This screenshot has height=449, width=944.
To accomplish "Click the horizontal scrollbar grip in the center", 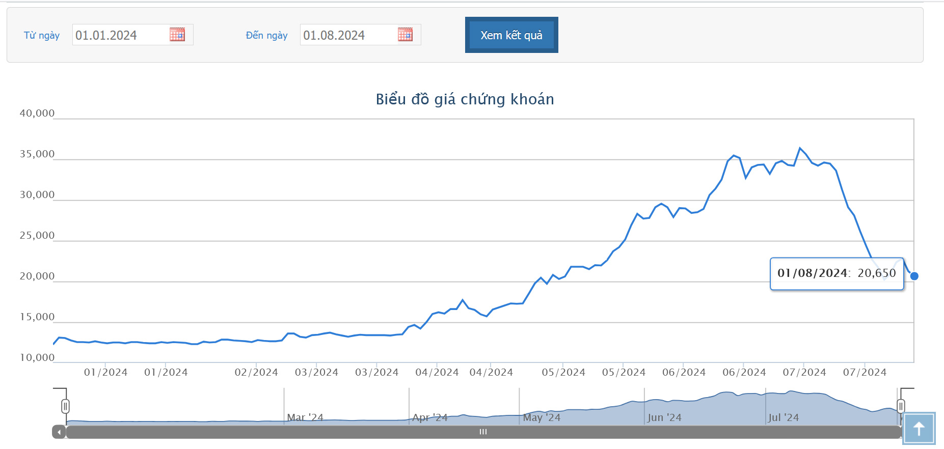I will (x=483, y=432).
